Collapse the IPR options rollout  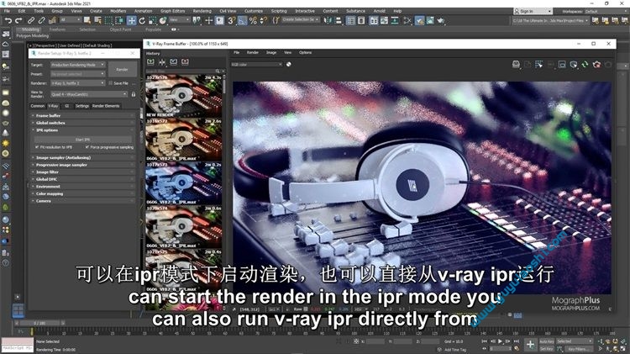point(83,130)
